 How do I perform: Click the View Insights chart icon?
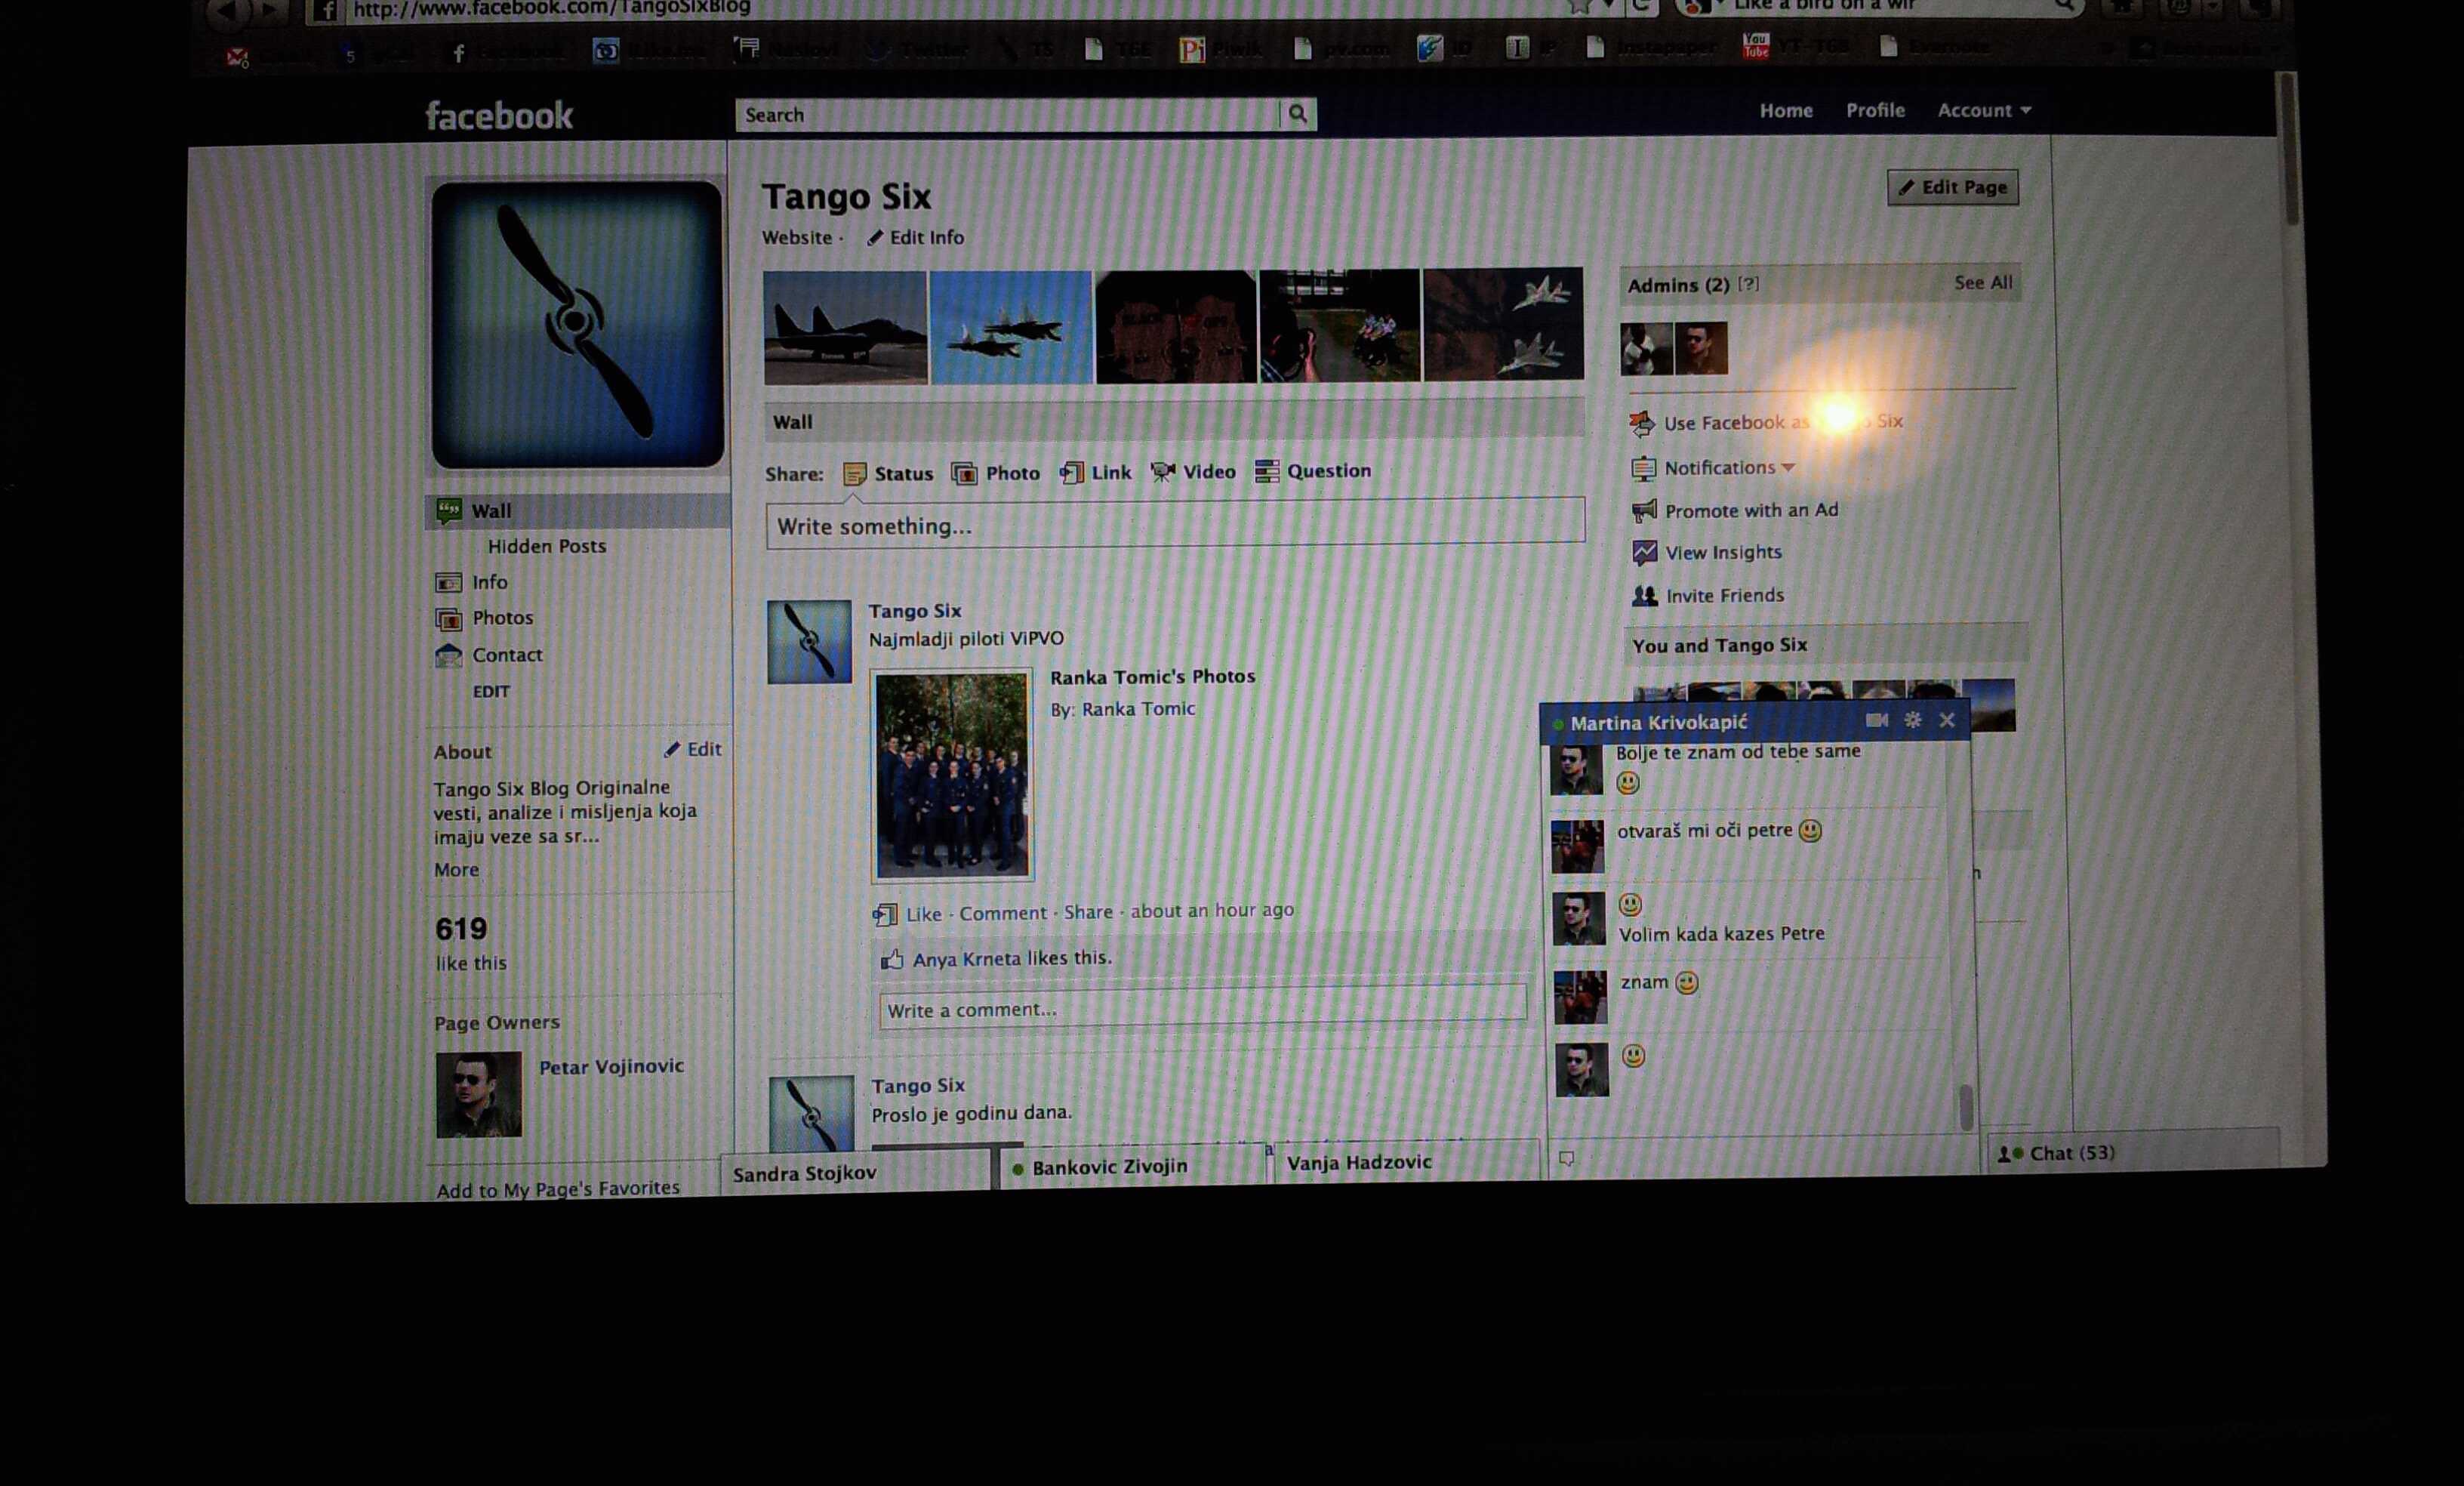[x=1644, y=553]
